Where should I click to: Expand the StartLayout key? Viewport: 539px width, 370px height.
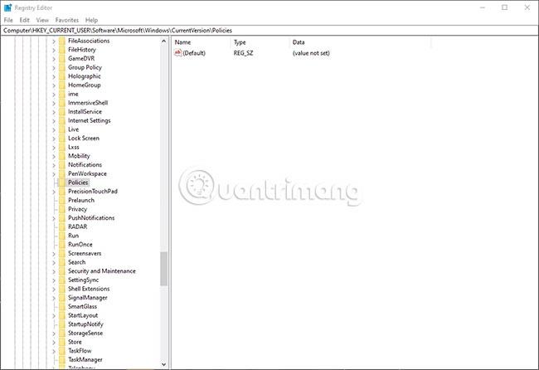coord(54,315)
